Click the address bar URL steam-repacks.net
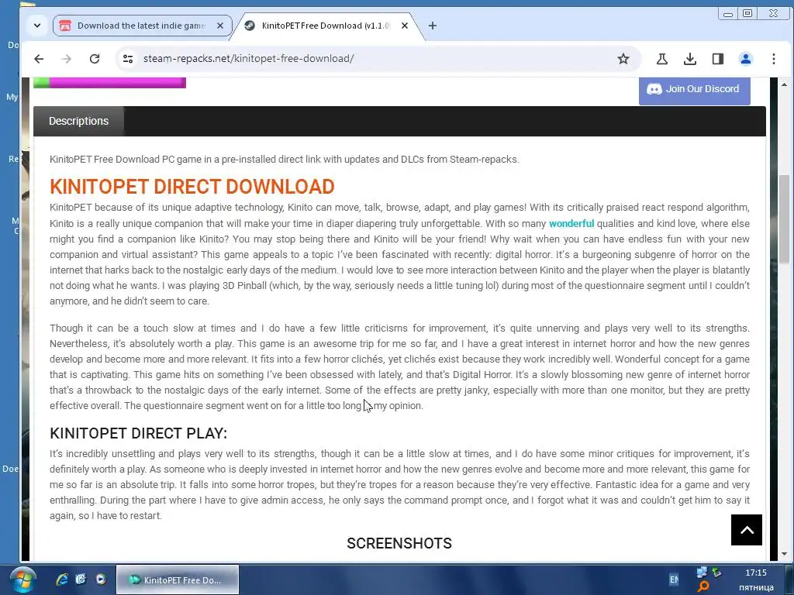This screenshot has width=794, height=595. 249,59
